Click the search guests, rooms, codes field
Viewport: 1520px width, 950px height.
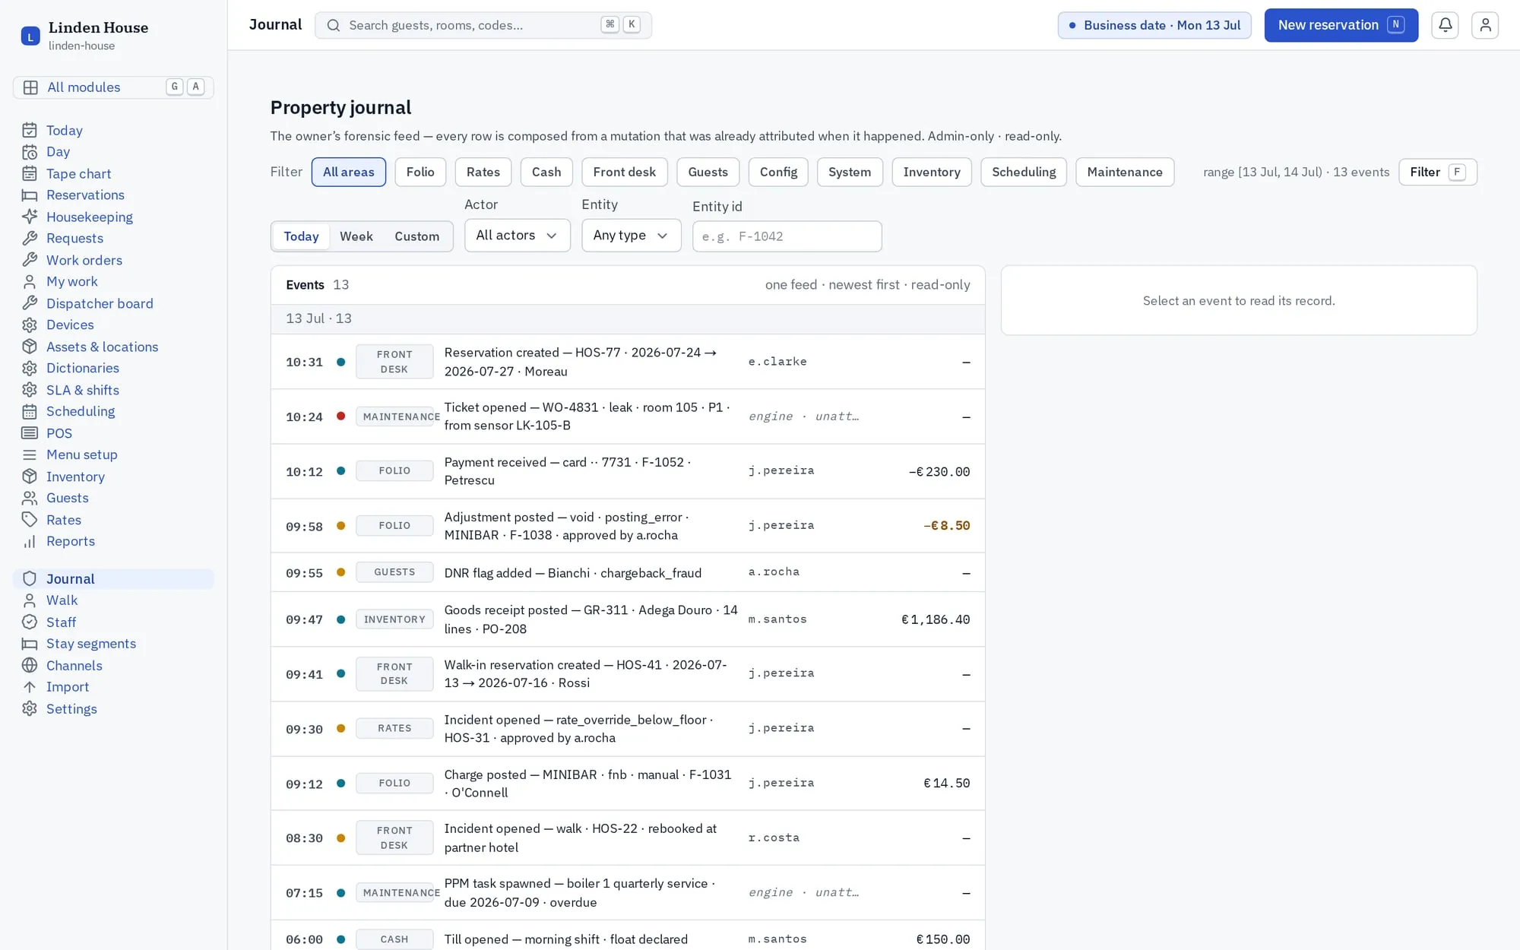tap(483, 25)
